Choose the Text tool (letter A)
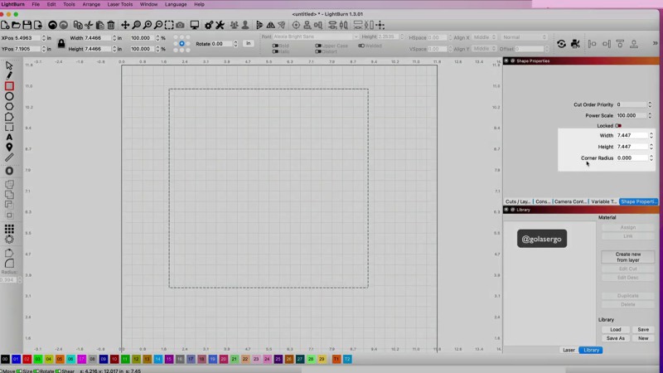 click(x=9, y=138)
